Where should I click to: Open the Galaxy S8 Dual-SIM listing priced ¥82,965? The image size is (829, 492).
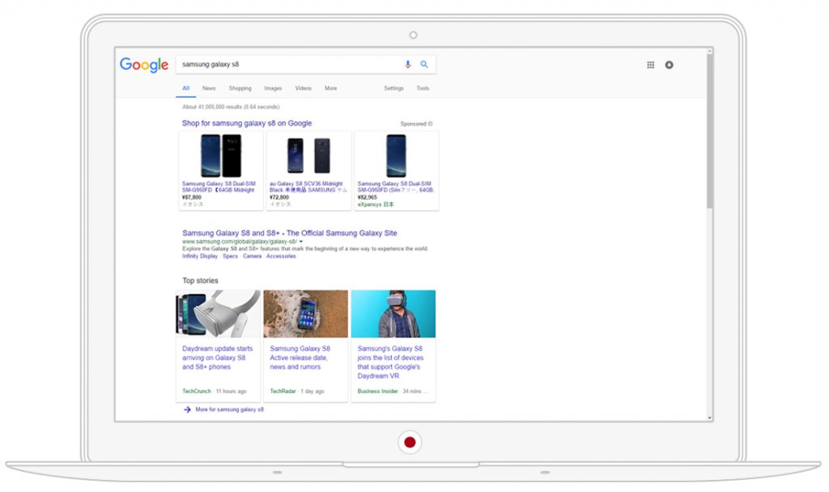point(395,187)
